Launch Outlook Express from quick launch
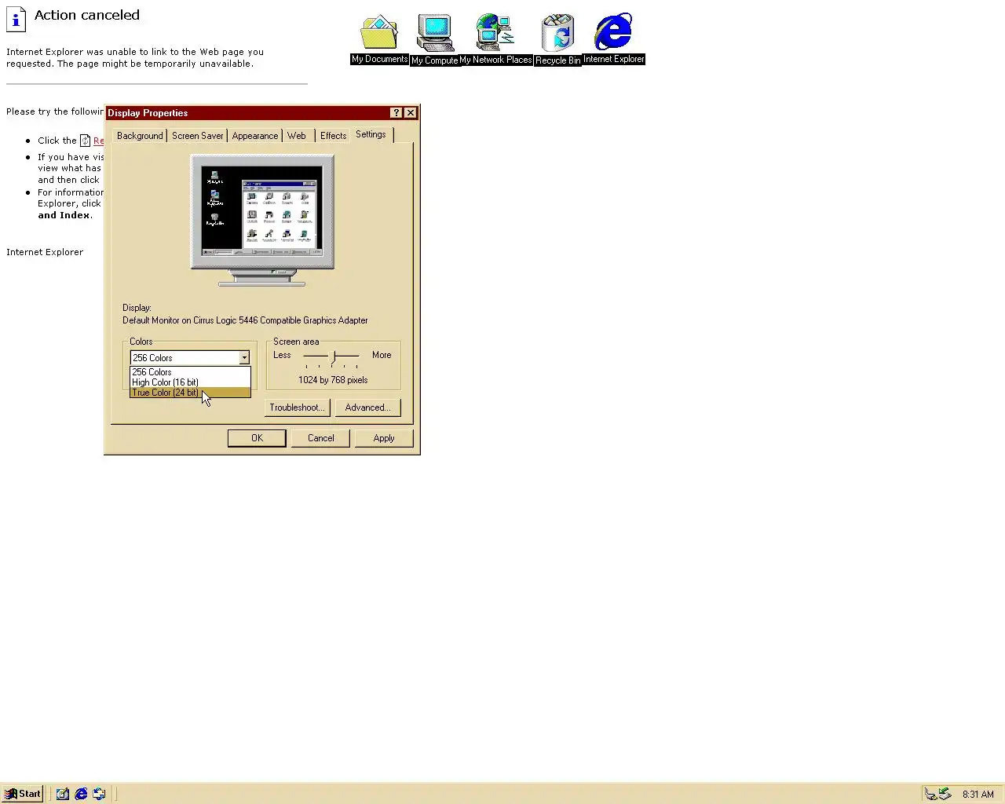 (x=99, y=794)
